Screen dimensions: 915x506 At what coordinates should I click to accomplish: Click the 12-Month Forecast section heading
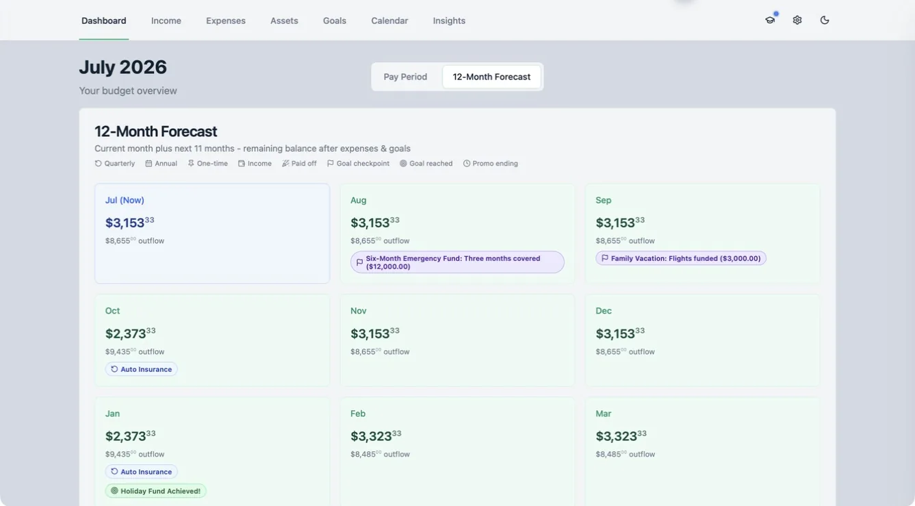coord(156,131)
